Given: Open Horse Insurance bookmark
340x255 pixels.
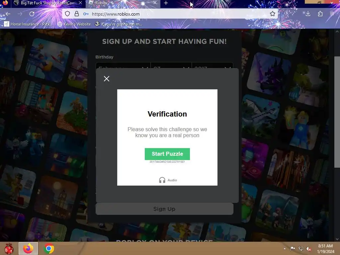Looking at the screenshot, I should 29,24.
